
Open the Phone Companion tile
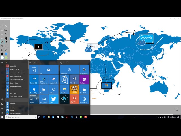click(x=44, y=99)
